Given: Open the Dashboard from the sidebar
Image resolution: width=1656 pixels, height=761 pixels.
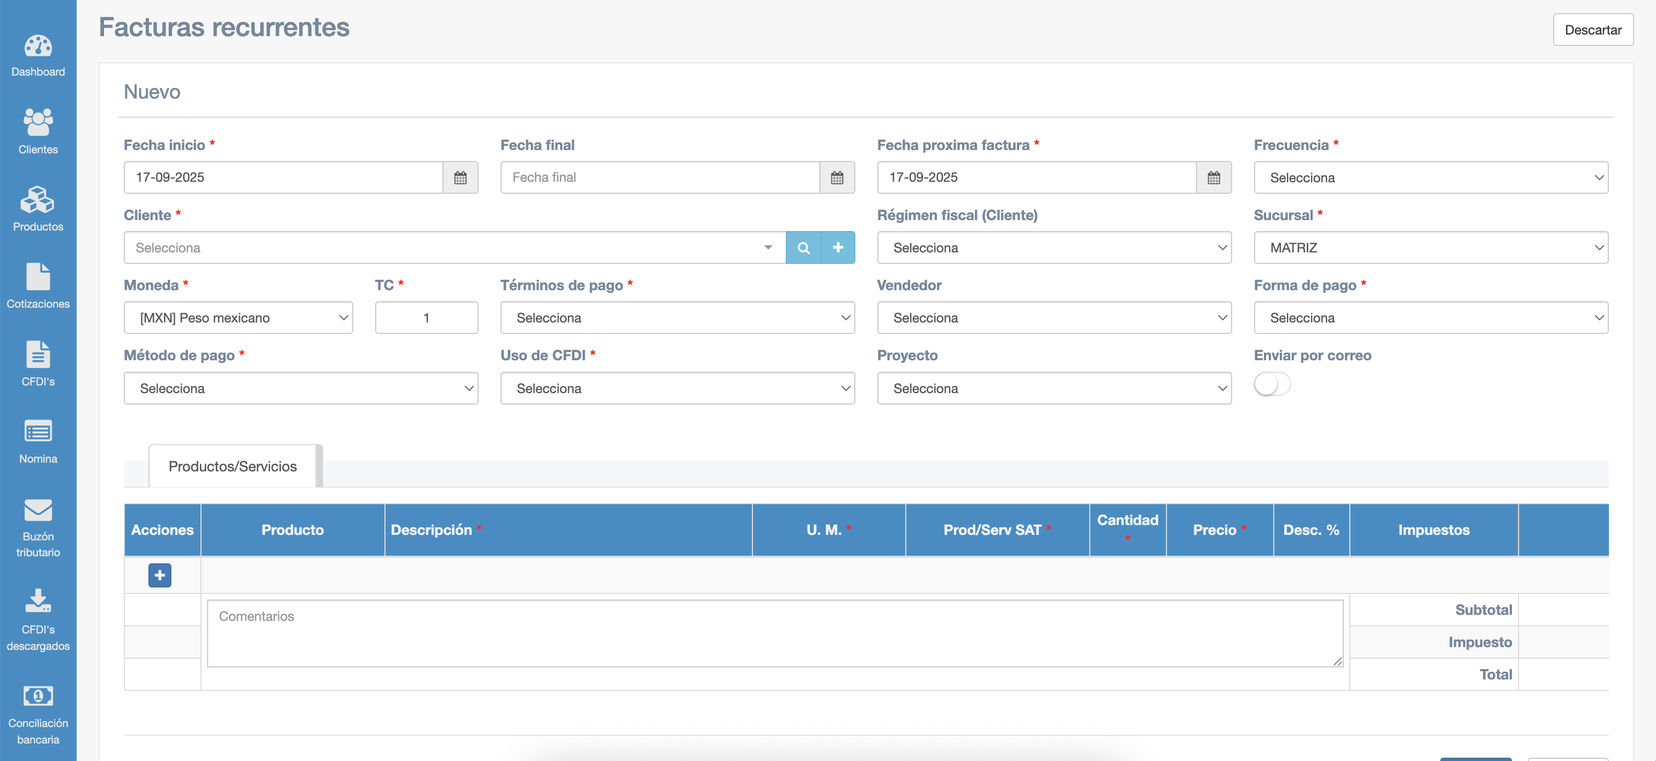Looking at the screenshot, I should 38,55.
